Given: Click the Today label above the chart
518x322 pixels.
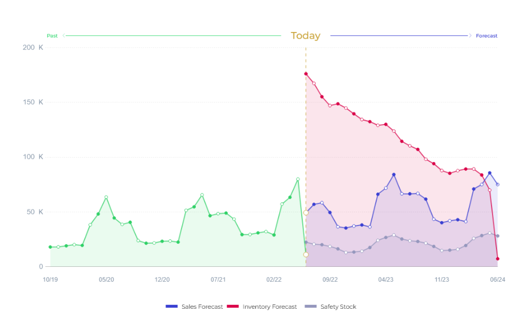Looking at the screenshot, I should [306, 36].
